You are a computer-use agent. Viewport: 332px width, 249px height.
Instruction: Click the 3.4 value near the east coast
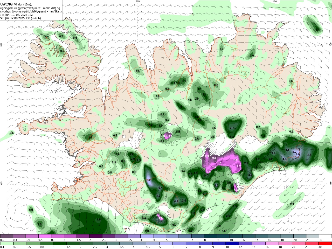pyautogui.click(x=309, y=155)
